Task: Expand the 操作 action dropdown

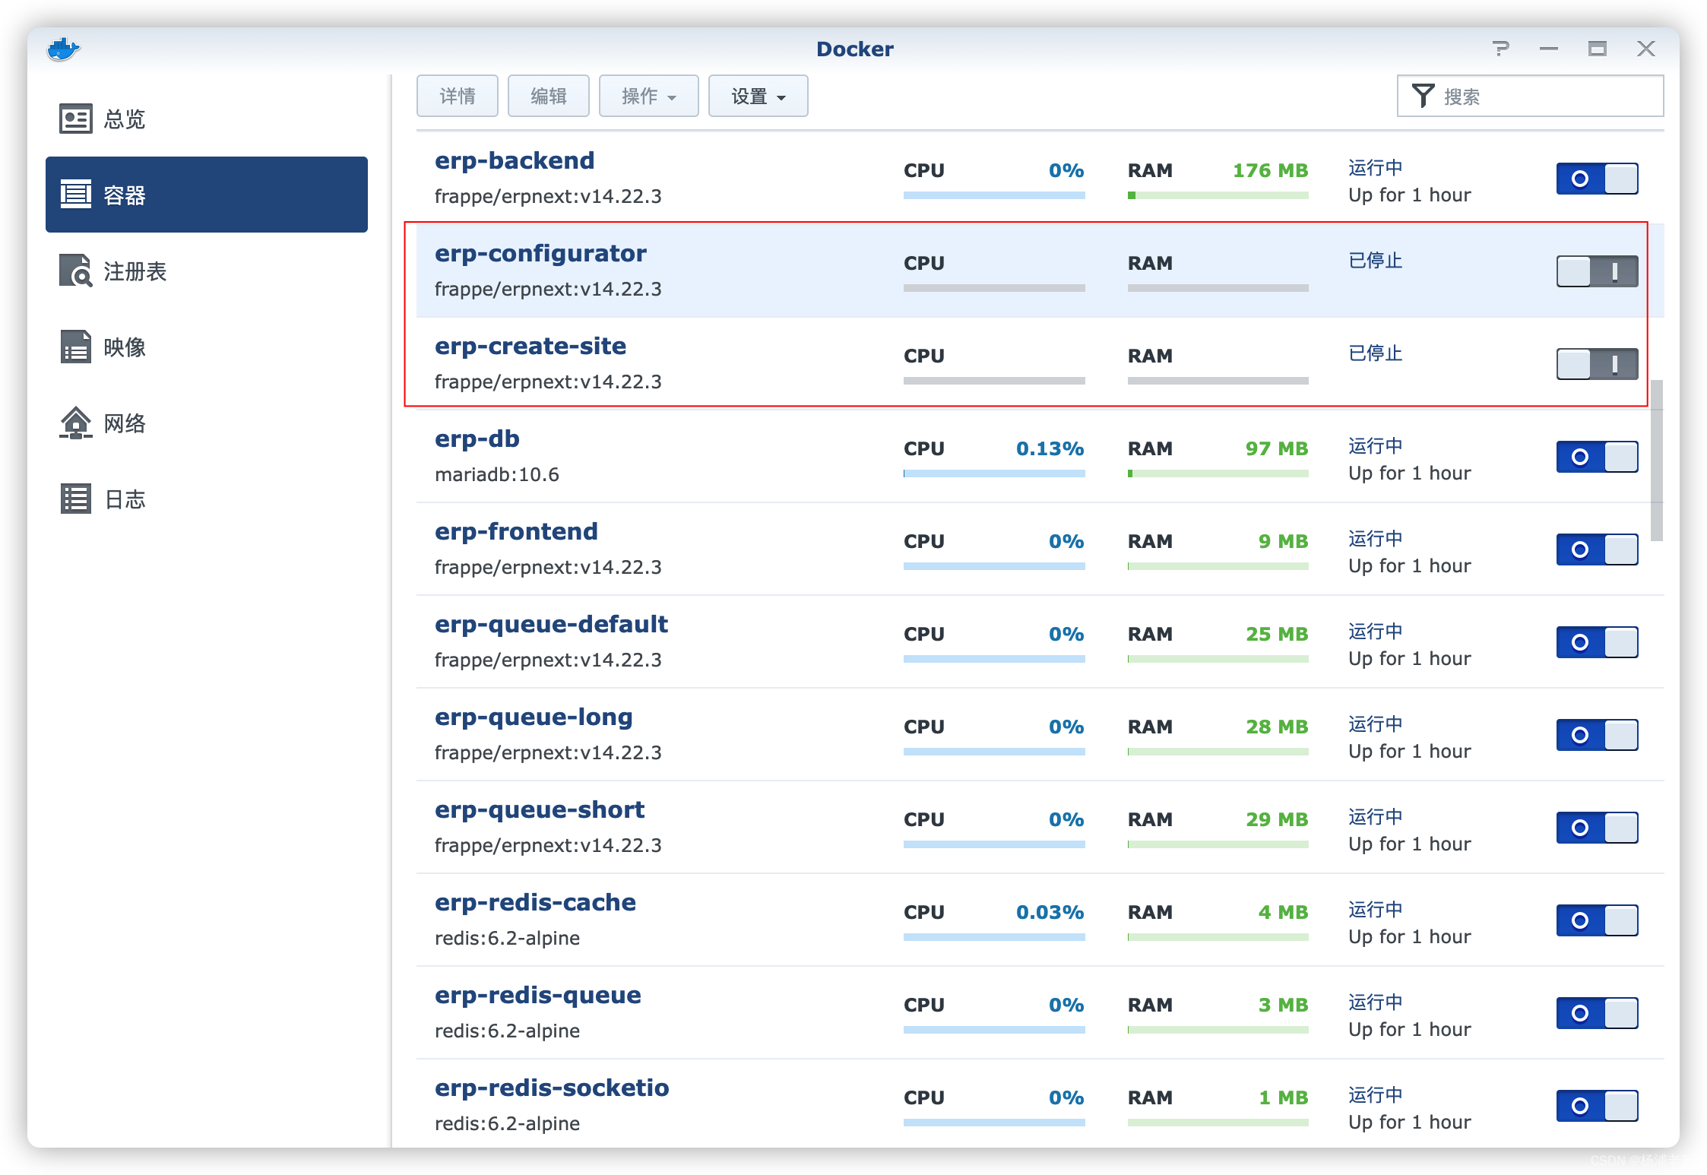Action: 648,97
